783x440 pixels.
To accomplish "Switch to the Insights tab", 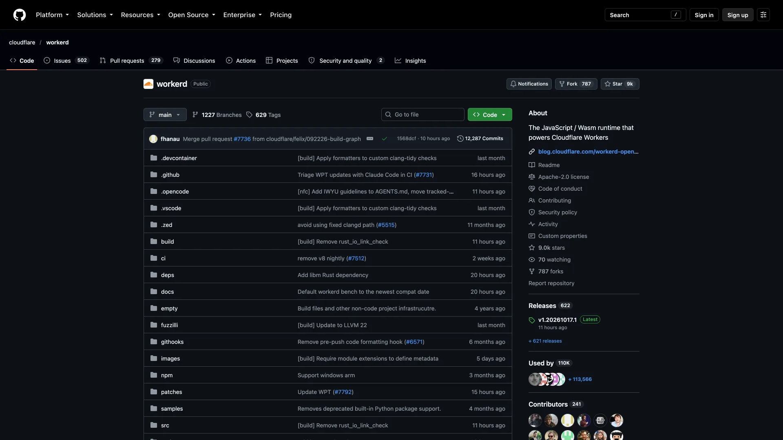I will pyautogui.click(x=410, y=60).
